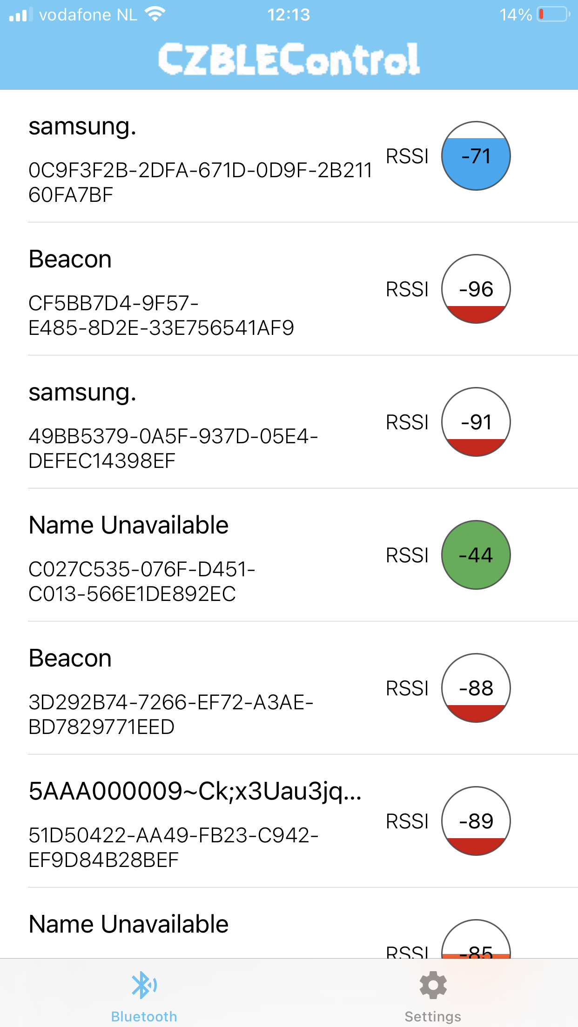Tap the -91 RSSI signal circle
This screenshot has width=578, height=1027.
[476, 422]
